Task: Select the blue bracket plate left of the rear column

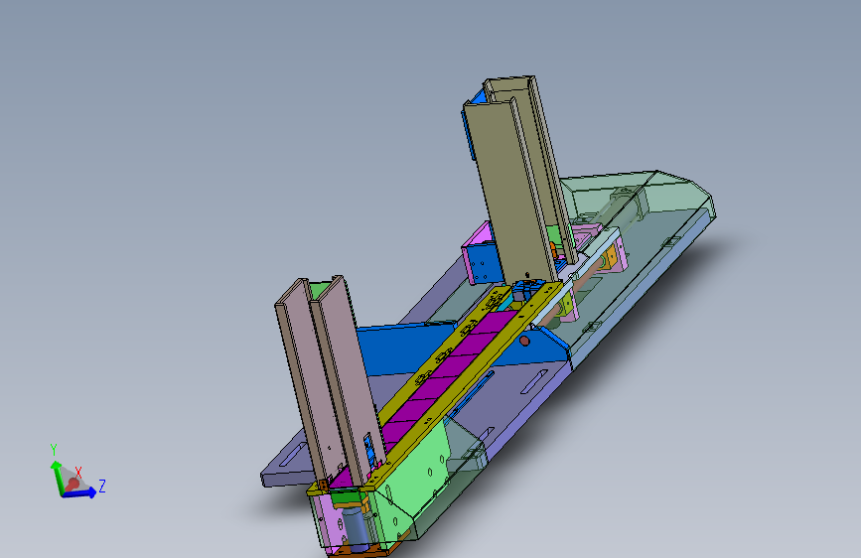Action: click(x=486, y=264)
